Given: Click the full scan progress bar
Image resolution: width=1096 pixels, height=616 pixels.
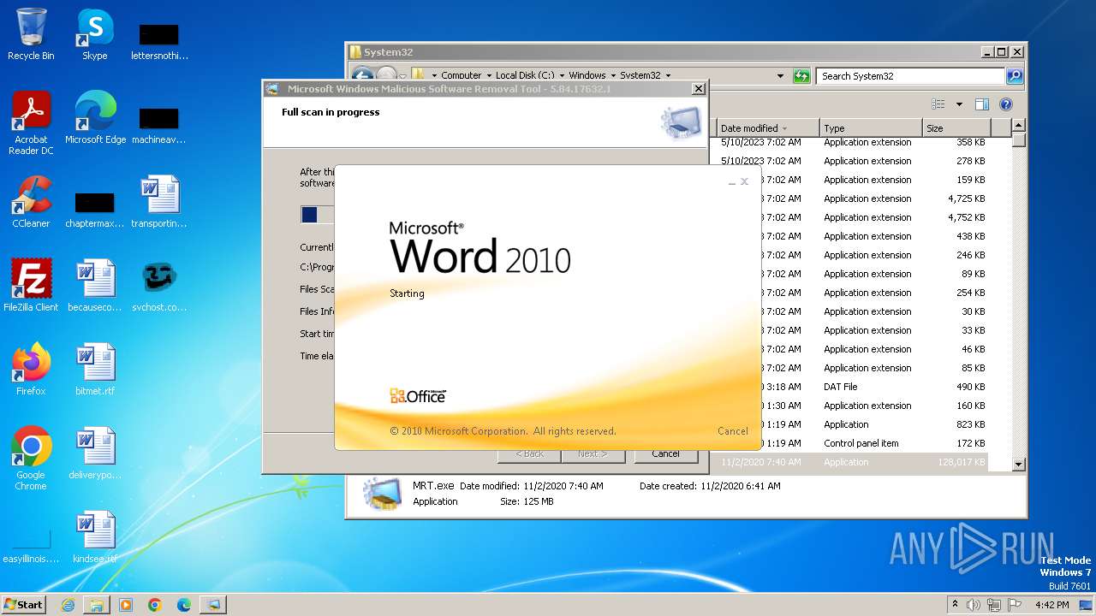Looking at the screenshot, I should pos(318,215).
